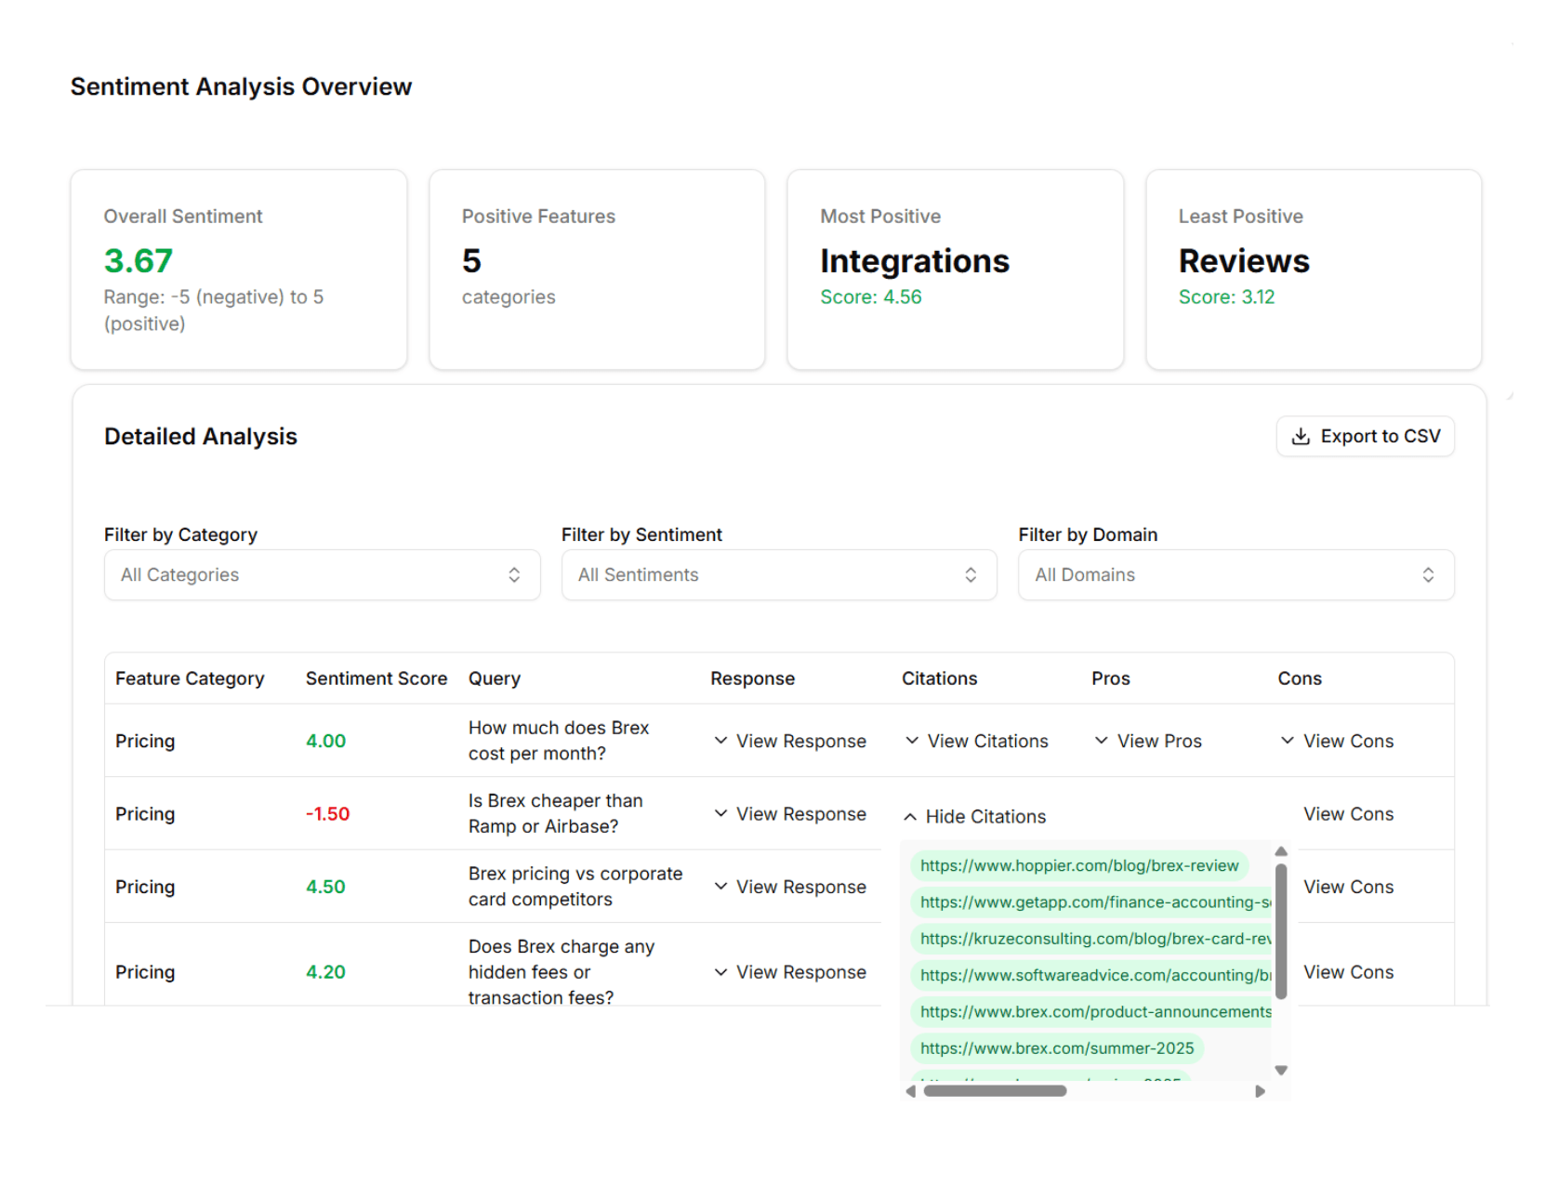
Task: Open the All Categories dropdown
Action: [x=321, y=574]
